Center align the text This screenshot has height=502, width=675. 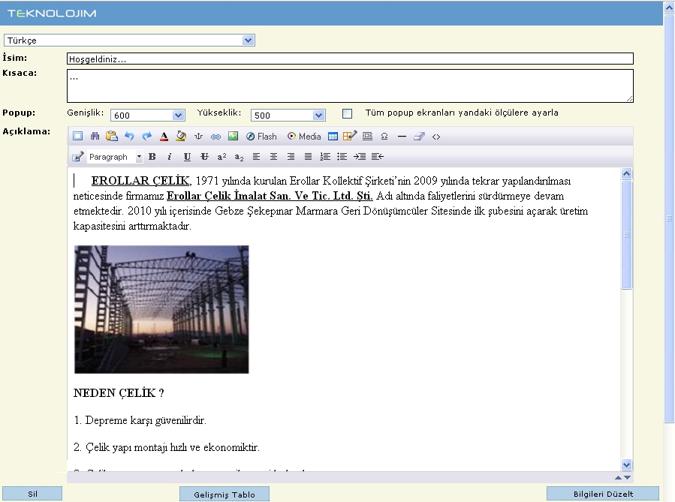point(273,157)
